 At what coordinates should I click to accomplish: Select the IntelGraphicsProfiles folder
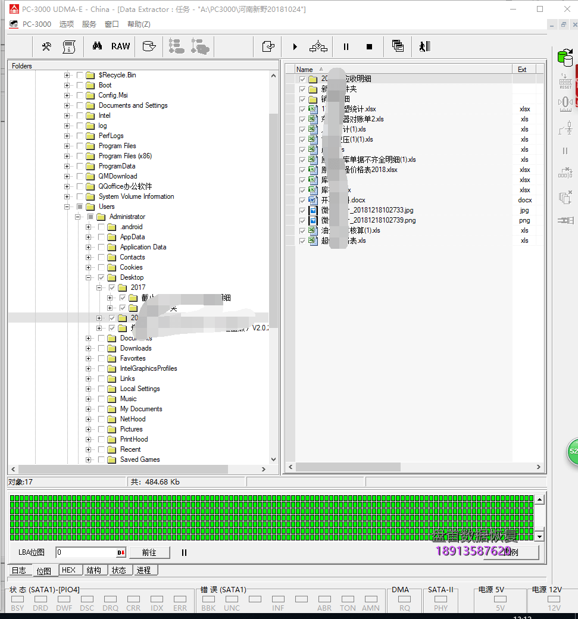tap(148, 368)
